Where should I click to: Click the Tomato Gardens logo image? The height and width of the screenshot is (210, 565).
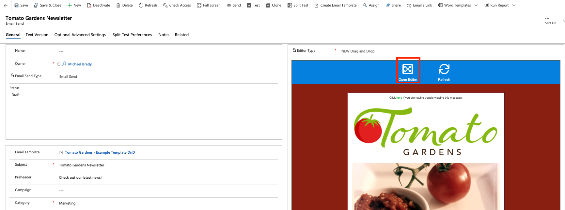pyautogui.click(x=426, y=131)
